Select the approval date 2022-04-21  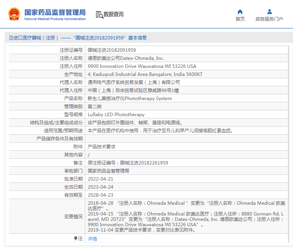101,179
